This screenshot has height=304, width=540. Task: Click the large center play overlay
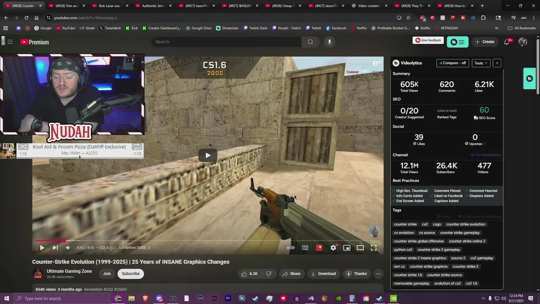click(x=208, y=155)
